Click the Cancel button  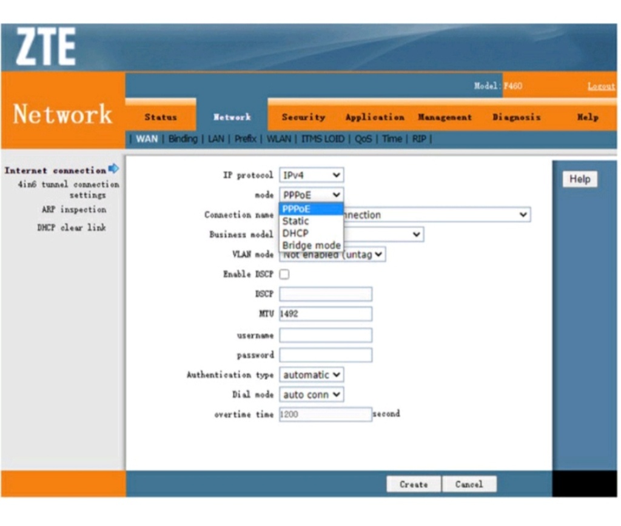[x=469, y=484]
